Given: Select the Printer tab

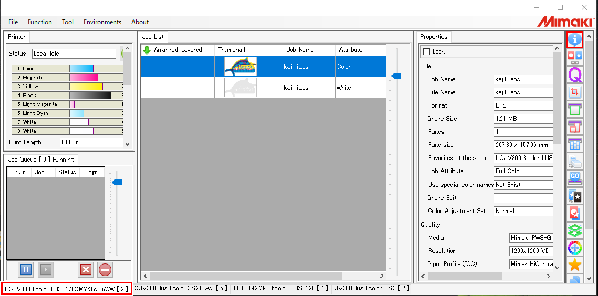Looking at the screenshot, I should [x=17, y=37].
